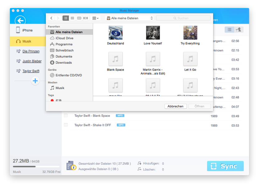The height and width of the screenshot is (187, 259).
Task: Click MP3 badge on Shake It OFF row
Action: click(121, 125)
